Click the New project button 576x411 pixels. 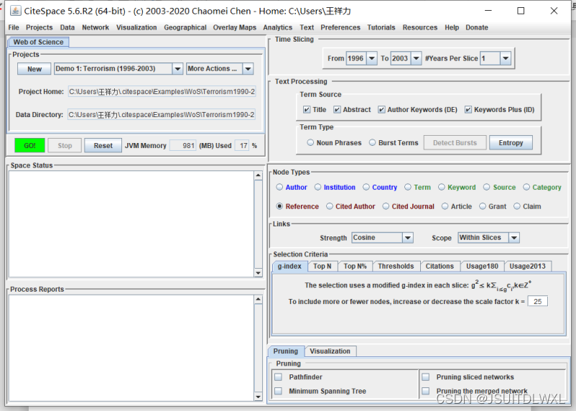click(x=34, y=69)
